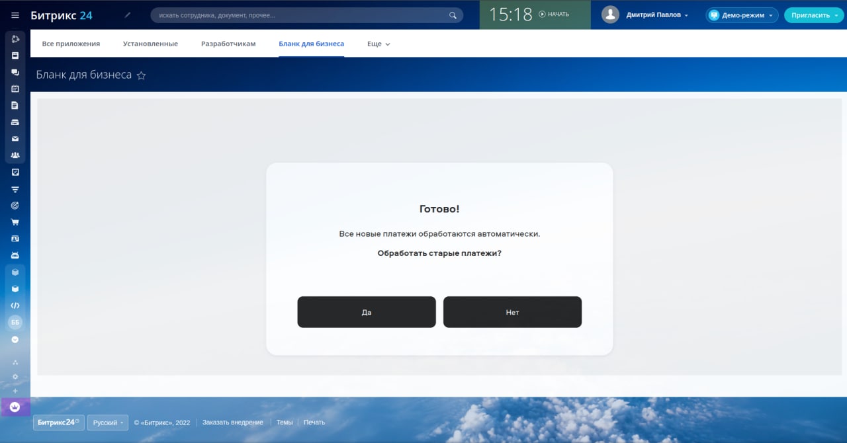Open the target marketing icon in sidebar
The image size is (847, 443).
[x=15, y=206]
